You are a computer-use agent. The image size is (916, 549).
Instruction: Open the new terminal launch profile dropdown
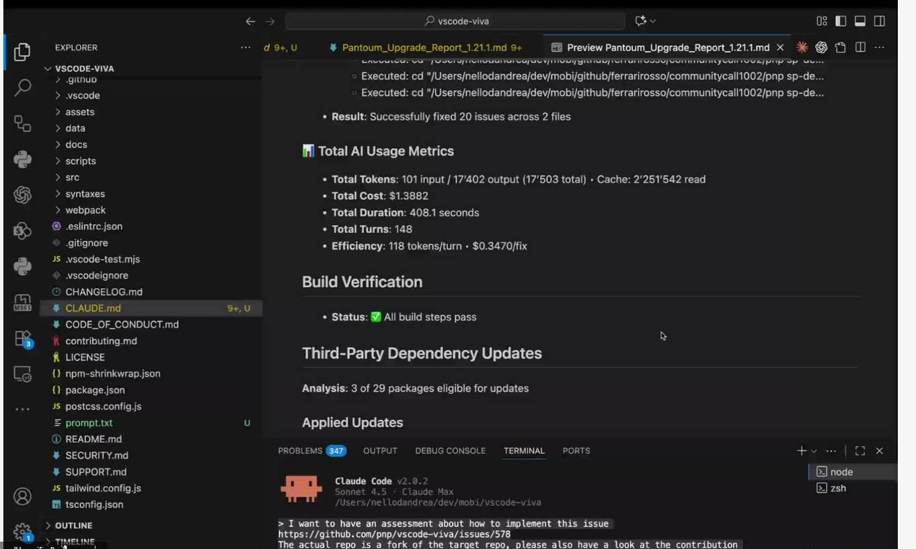[x=814, y=451]
